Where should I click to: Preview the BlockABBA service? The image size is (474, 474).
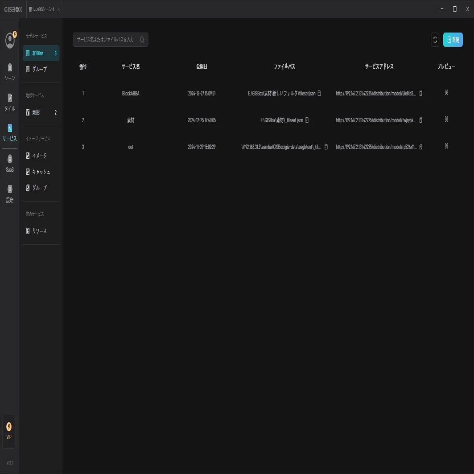(x=446, y=92)
